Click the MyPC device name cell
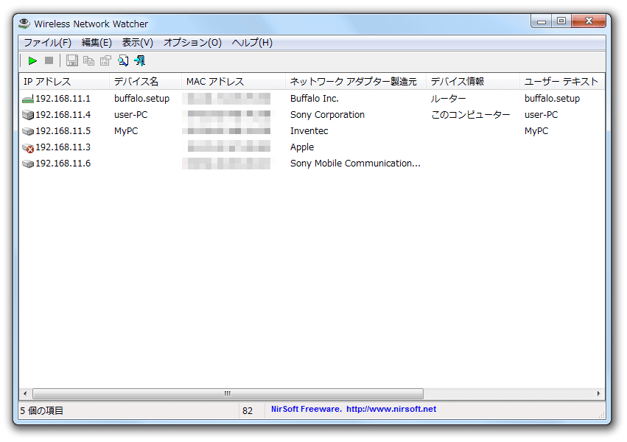 [126, 131]
